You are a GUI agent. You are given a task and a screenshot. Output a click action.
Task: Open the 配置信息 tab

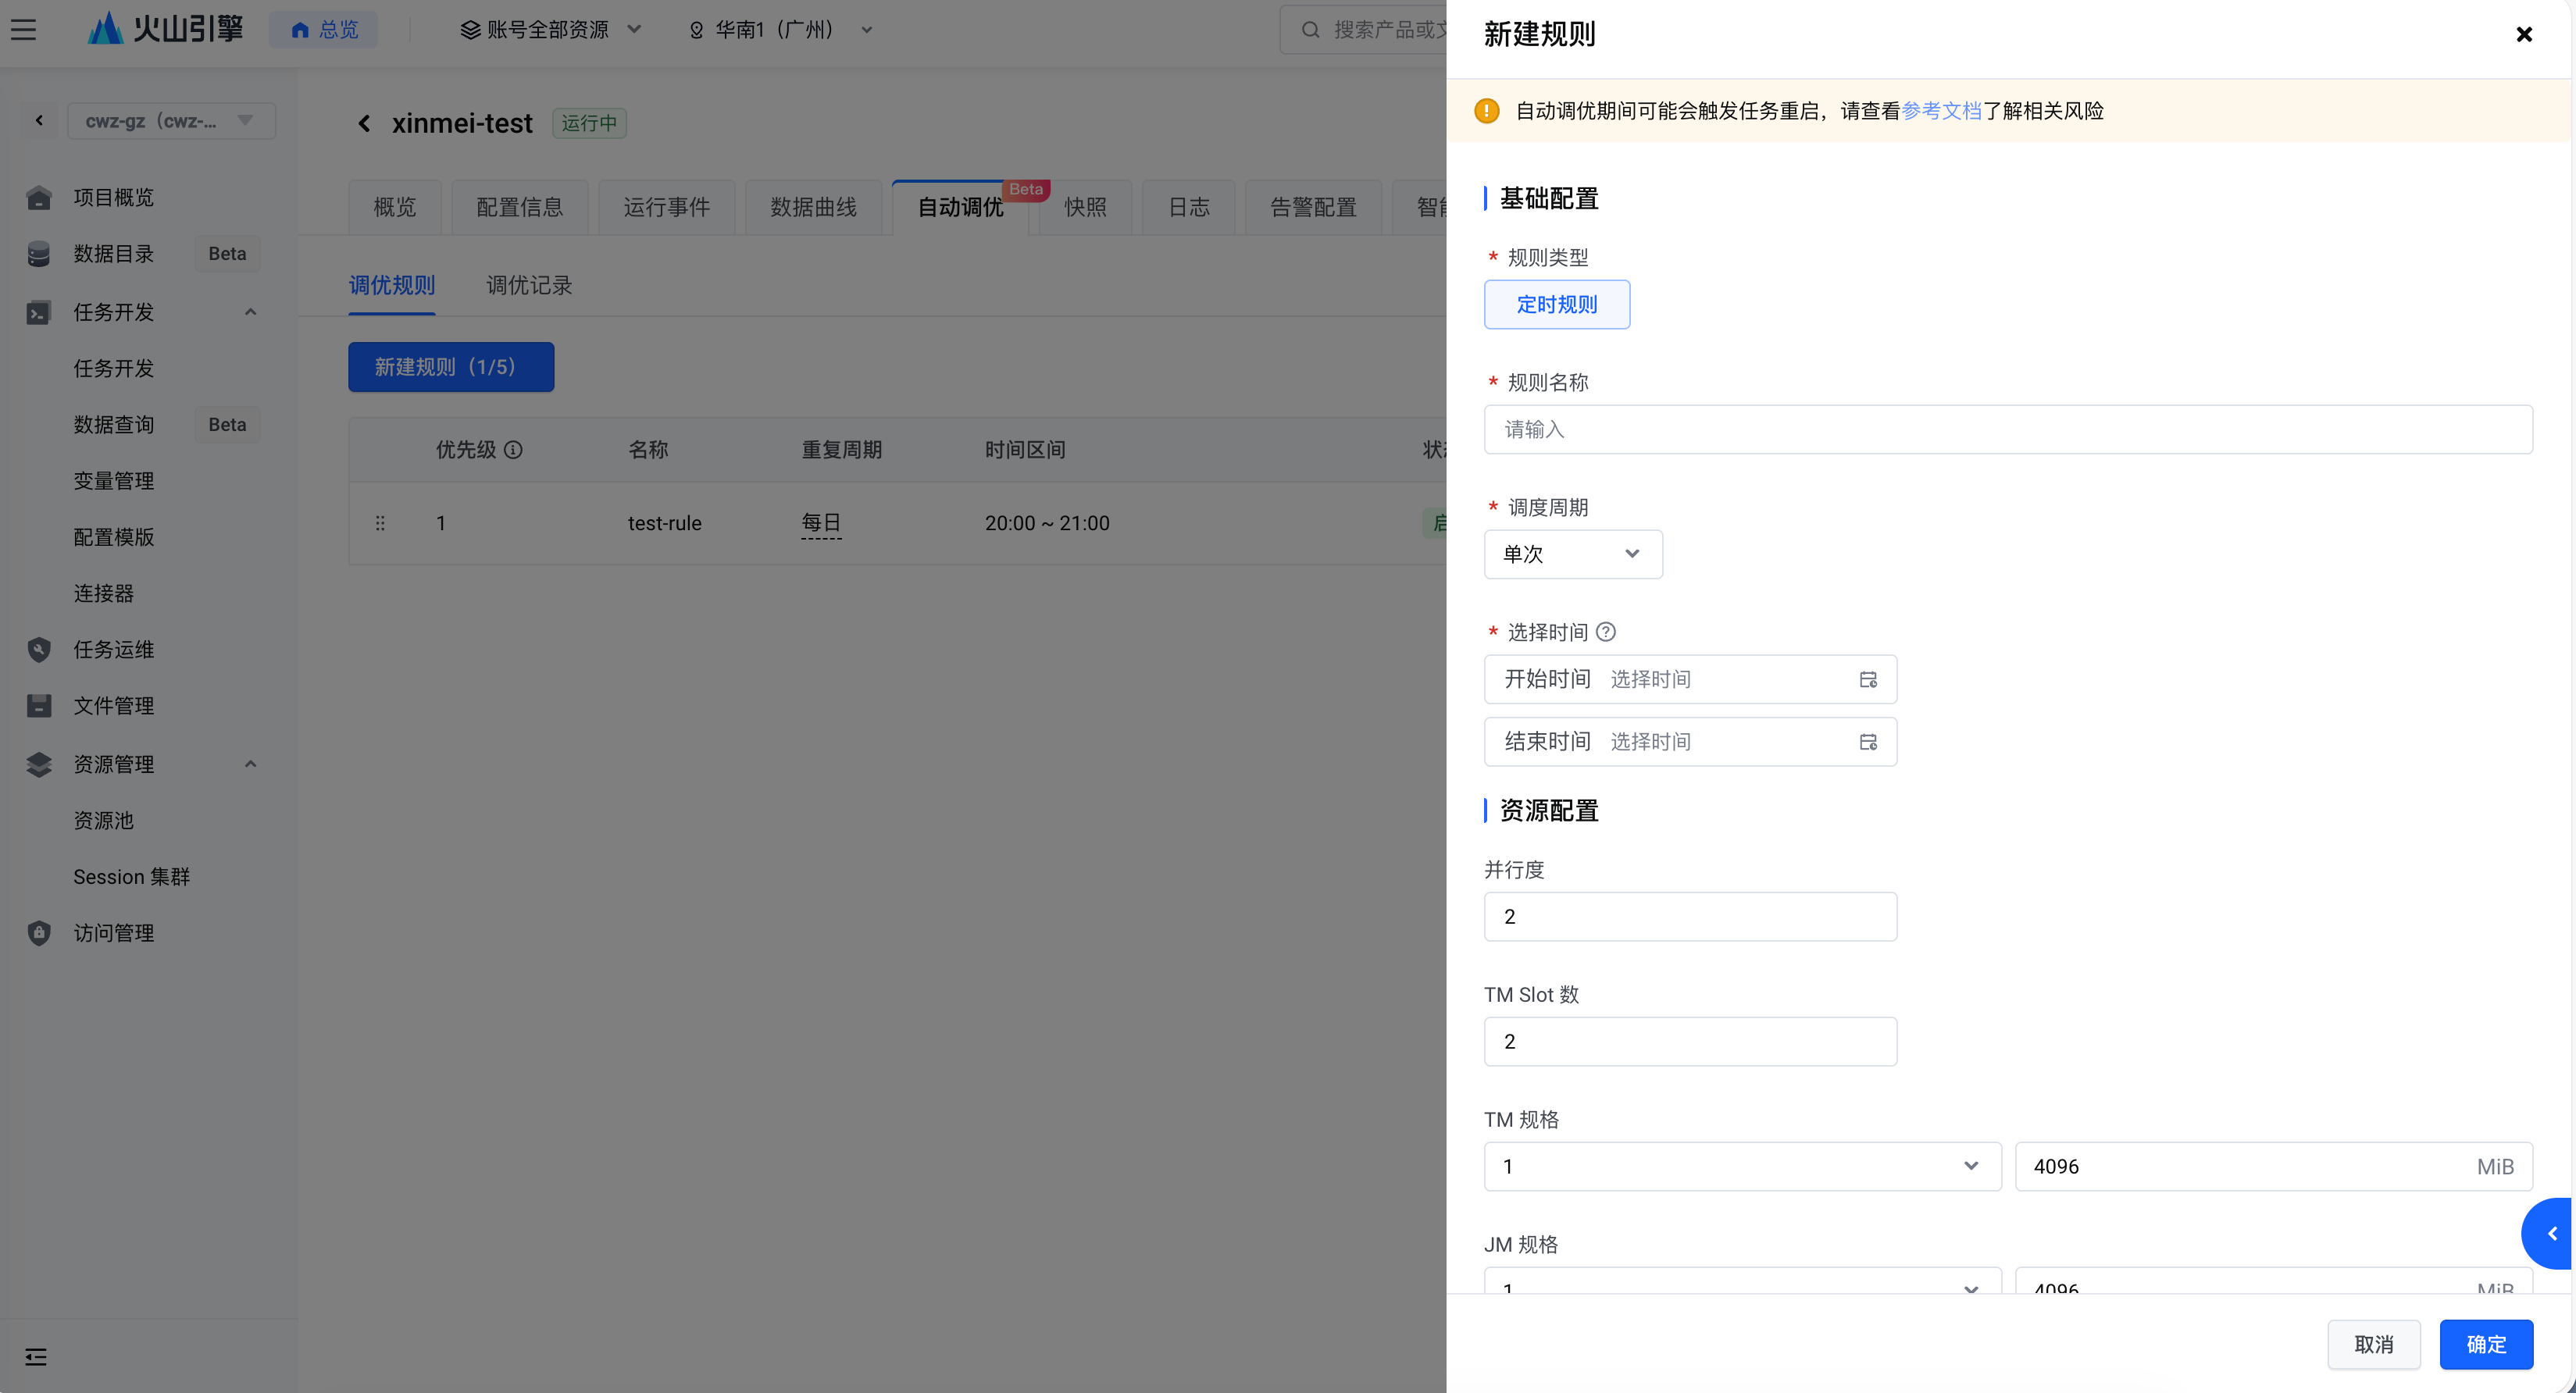tap(519, 207)
